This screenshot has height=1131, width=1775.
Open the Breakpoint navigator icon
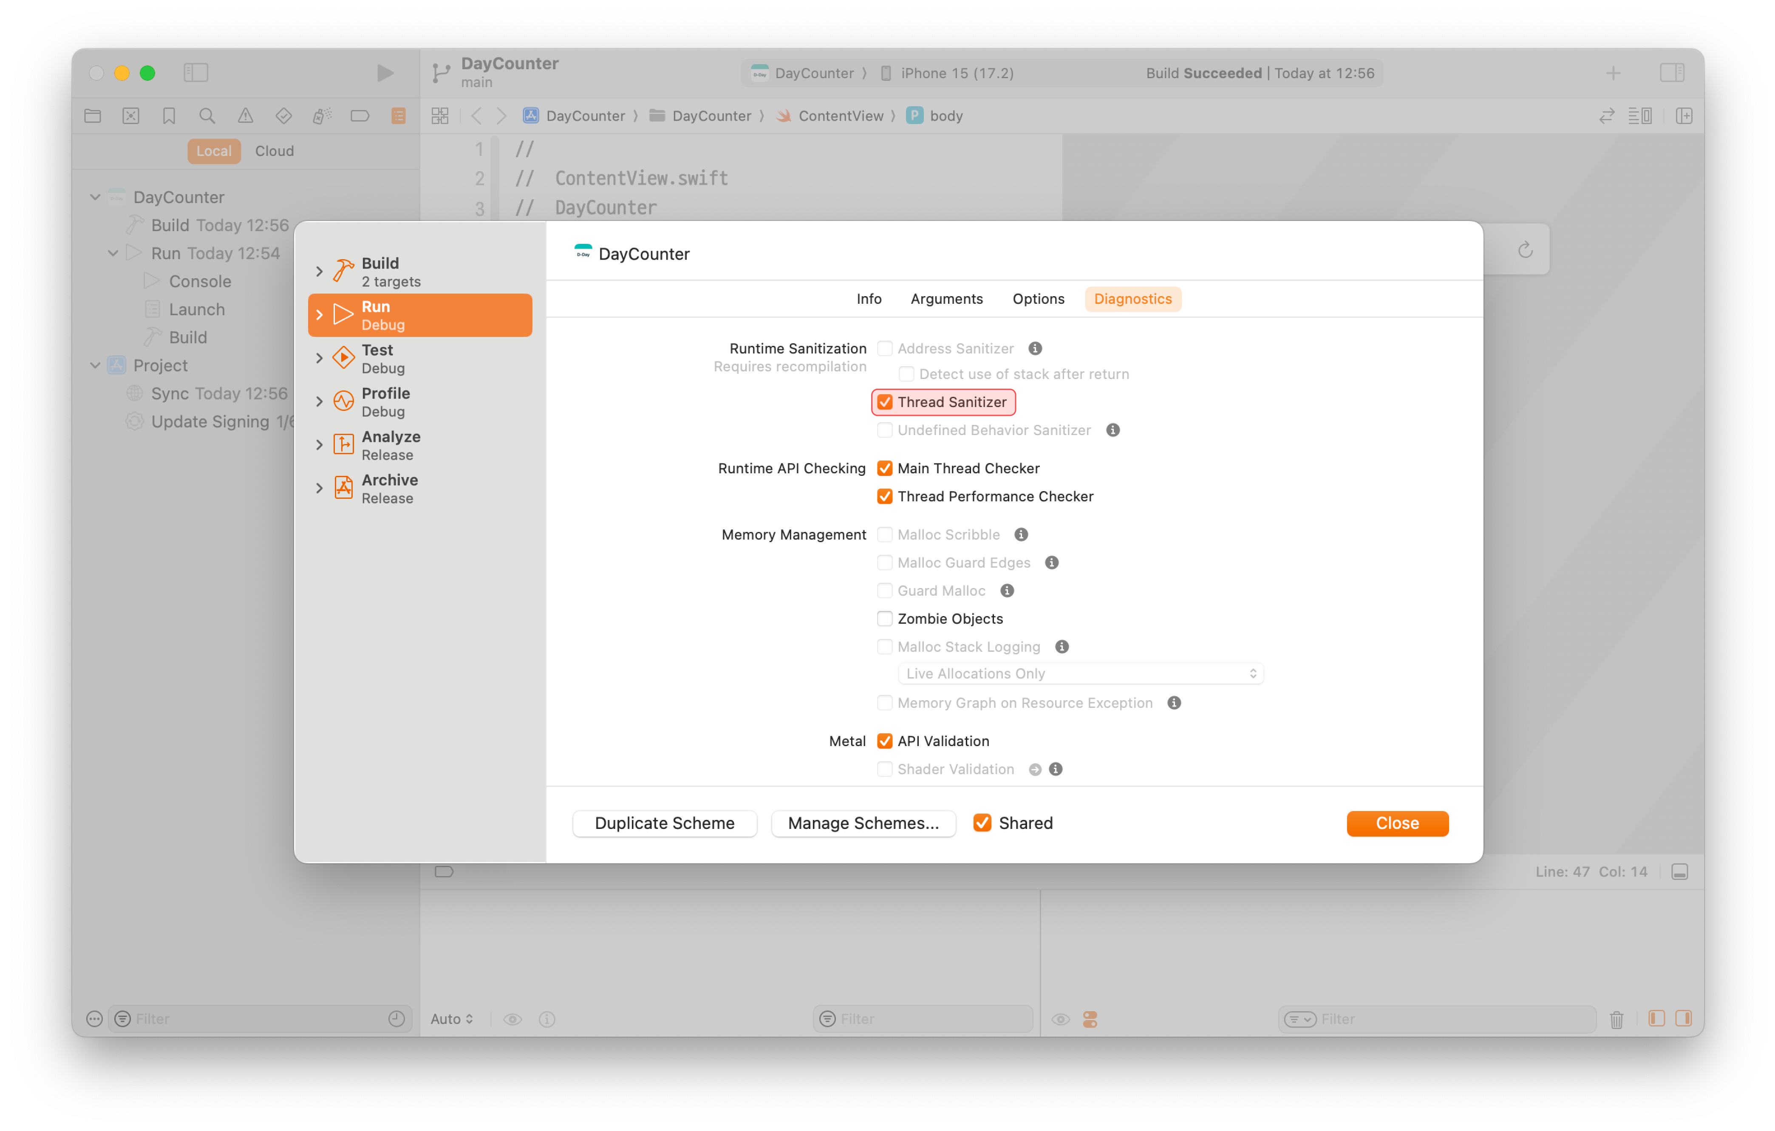360,116
